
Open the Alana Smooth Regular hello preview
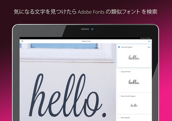pyautogui.click(x=134, y=105)
